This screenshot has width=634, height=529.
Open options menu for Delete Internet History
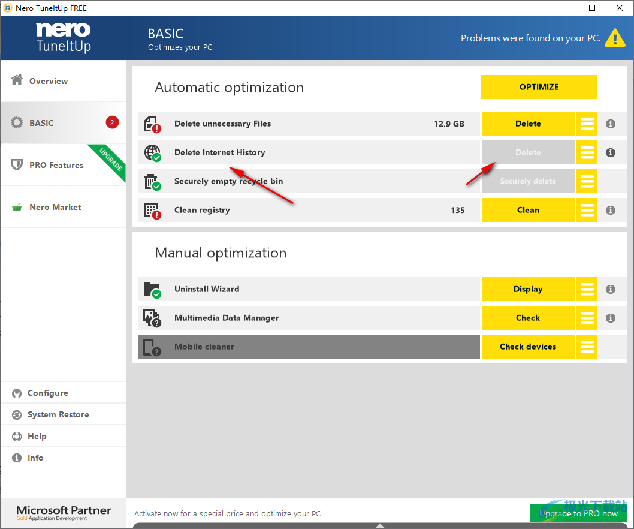coord(587,152)
